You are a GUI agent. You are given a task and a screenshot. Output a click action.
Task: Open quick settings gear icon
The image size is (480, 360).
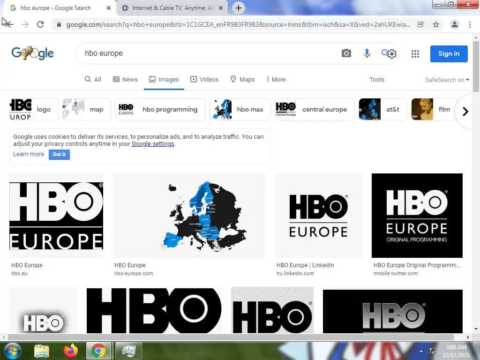click(x=392, y=54)
